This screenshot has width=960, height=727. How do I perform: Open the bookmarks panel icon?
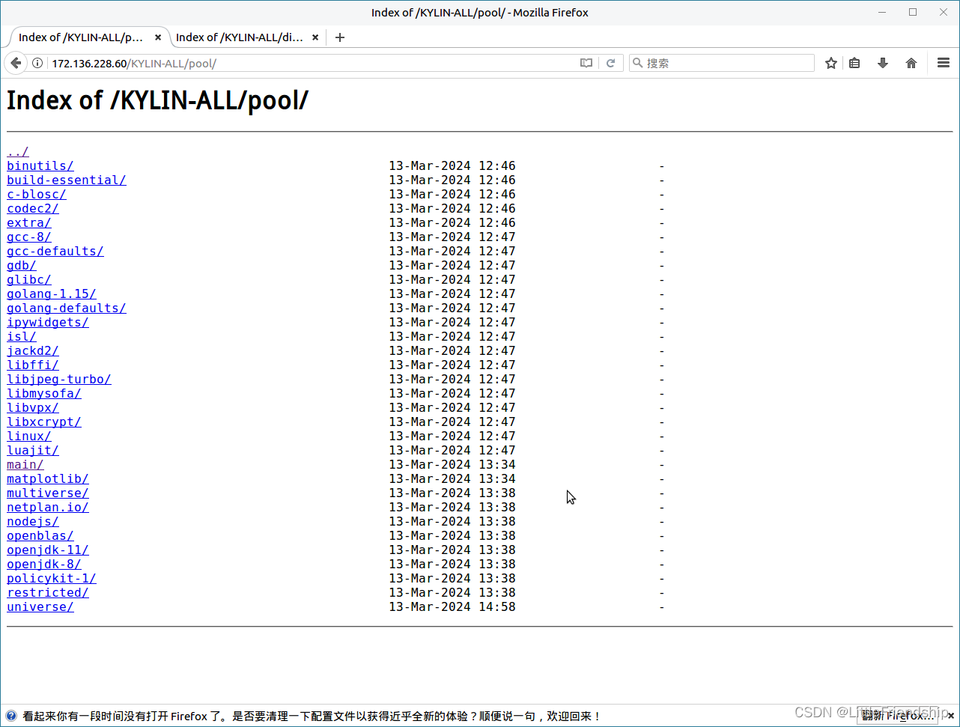point(854,63)
